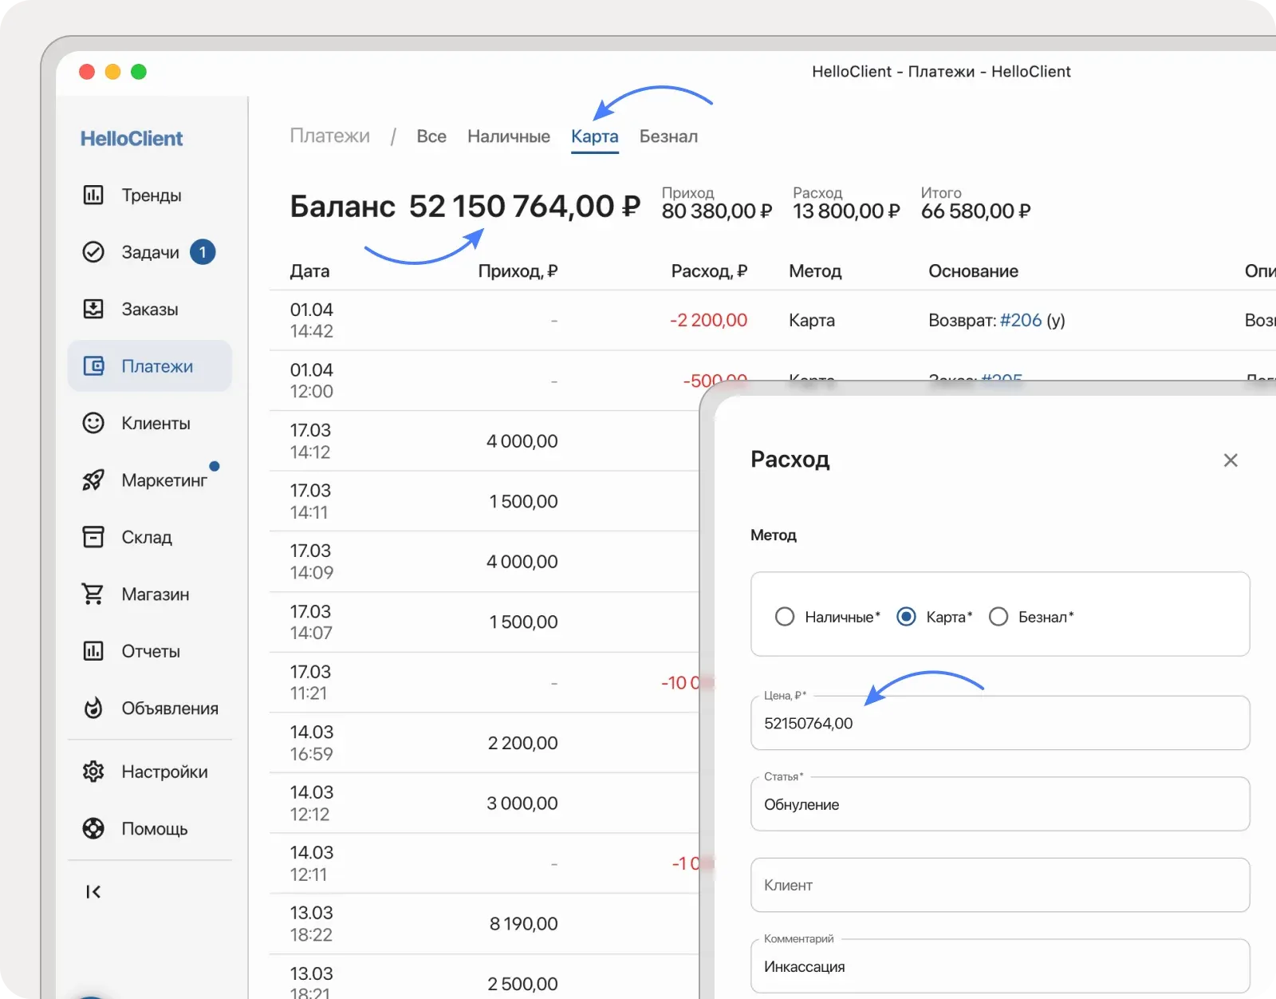
Task: Open the Trends chart icon in sidebar
Action: (x=93, y=195)
